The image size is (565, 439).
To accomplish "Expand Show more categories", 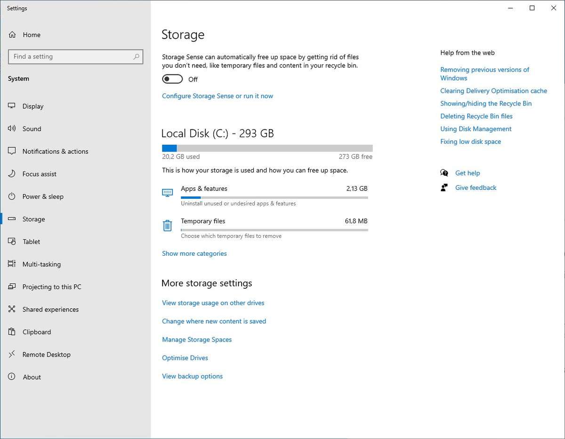I will click(194, 253).
